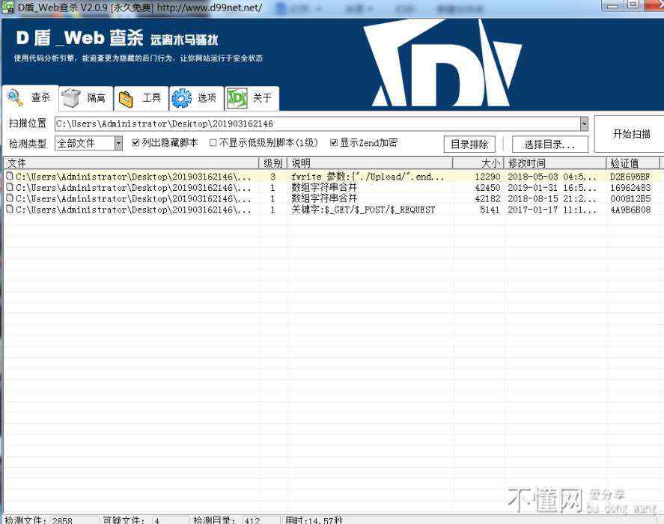Sort results by 级别 column header
664x524 pixels.
coord(273,162)
